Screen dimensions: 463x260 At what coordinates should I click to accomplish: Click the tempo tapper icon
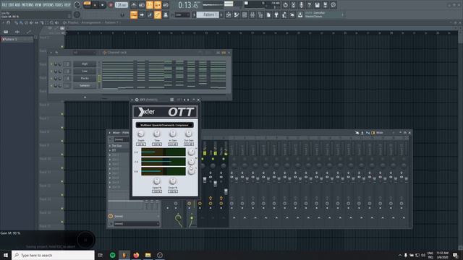click(x=284, y=14)
